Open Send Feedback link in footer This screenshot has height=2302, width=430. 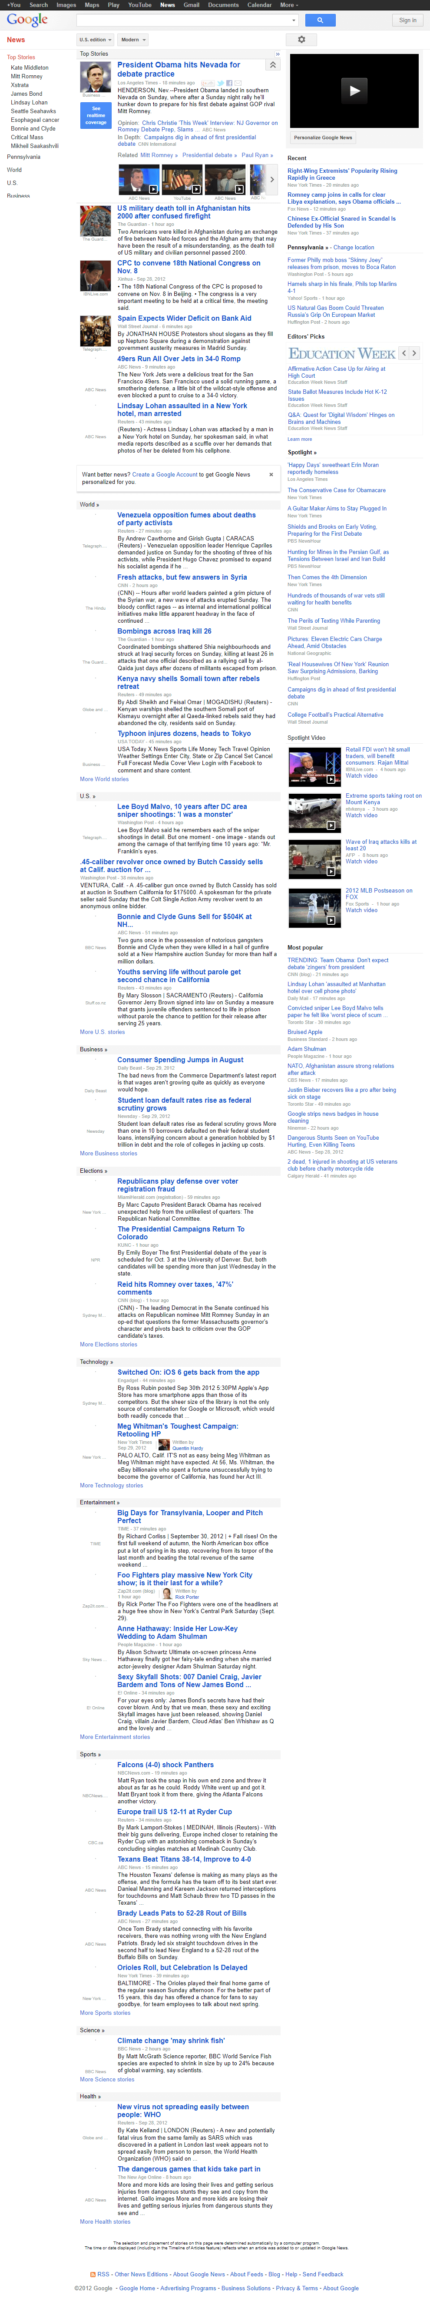point(323,2274)
